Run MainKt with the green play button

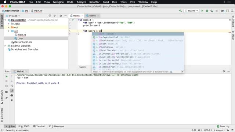tap(202, 11)
